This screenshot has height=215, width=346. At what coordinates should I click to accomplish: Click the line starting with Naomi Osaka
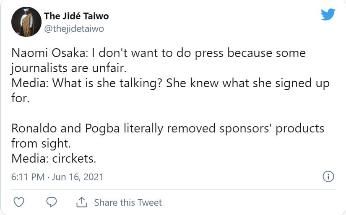click(159, 54)
